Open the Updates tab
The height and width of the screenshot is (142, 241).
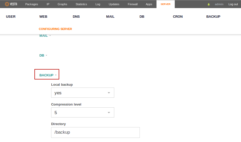tap(114, 4)
